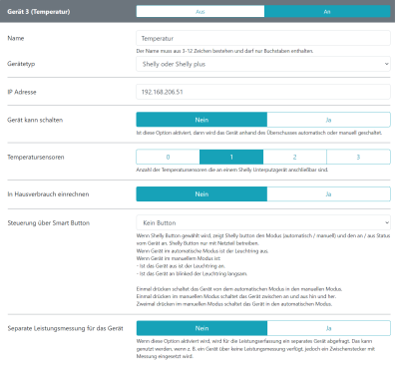Select Nein for Gerät kann schalten
The width and height of the screenshot is (399, 365).
201,120
